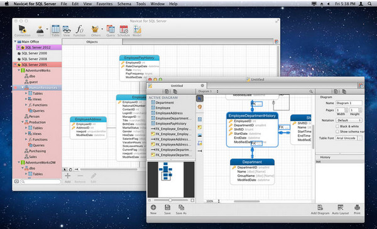377x229 pixels.
Task: Select the new table tool in diagram palette
Action: [200, 119]
